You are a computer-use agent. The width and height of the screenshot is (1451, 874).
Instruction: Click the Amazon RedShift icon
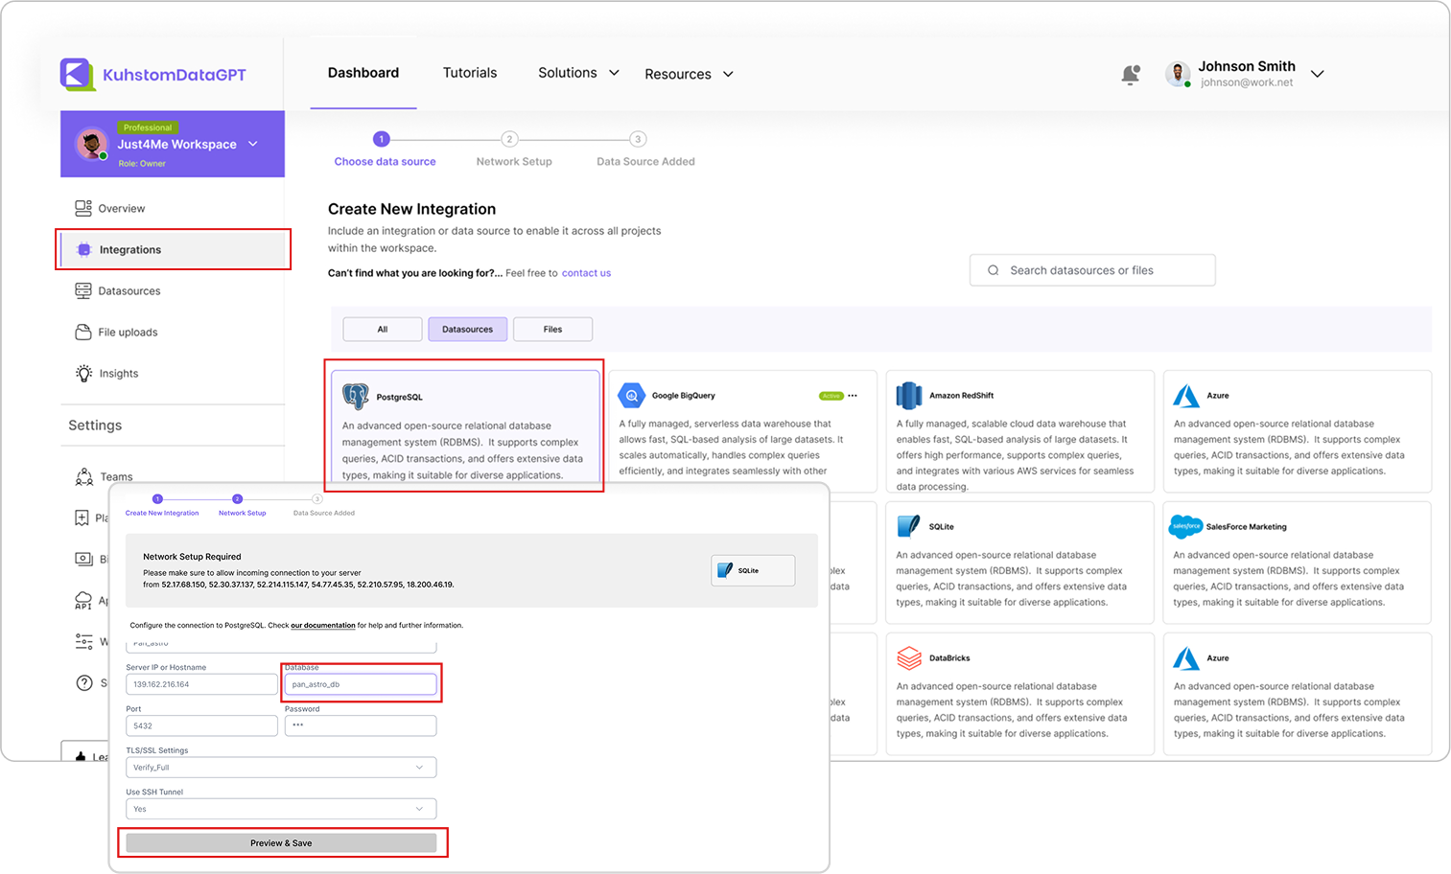[x=908, y=395]
